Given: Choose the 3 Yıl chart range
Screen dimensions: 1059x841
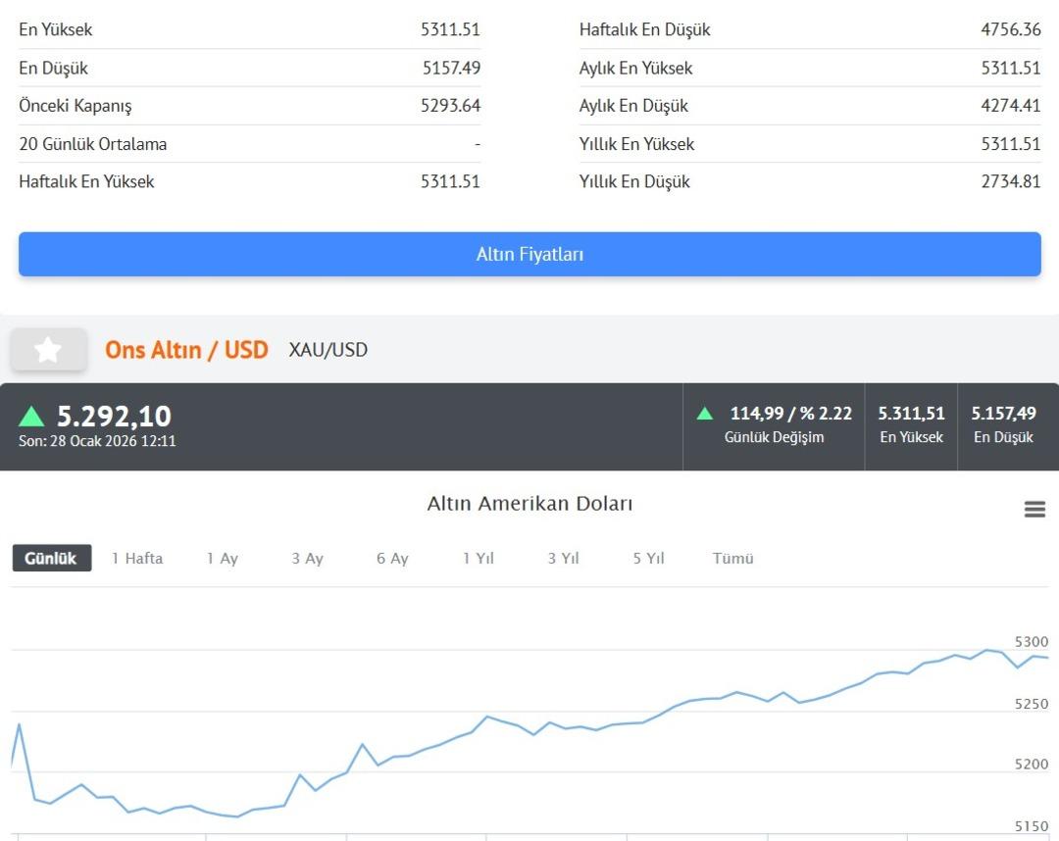Looking at the screenshot, I should pos(563,558).
